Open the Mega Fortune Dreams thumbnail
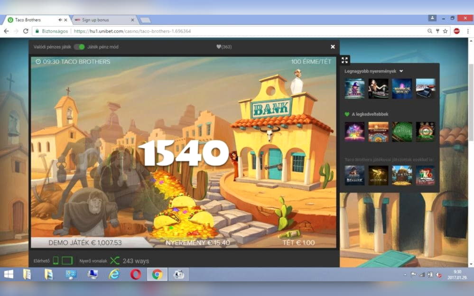 378,132
